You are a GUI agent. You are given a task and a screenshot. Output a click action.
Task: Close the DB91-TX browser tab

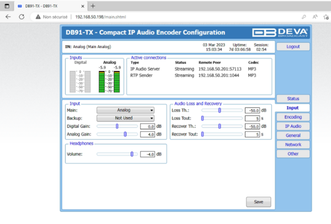(x=83, y=6)
